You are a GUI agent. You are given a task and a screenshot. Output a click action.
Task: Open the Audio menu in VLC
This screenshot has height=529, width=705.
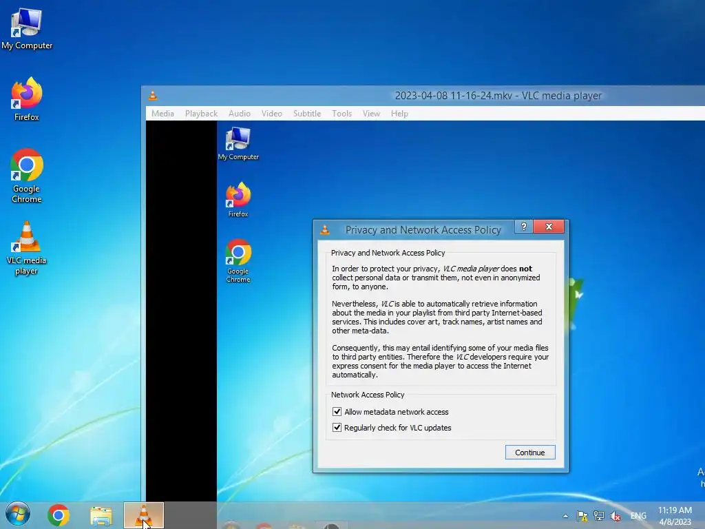[240, 114]
